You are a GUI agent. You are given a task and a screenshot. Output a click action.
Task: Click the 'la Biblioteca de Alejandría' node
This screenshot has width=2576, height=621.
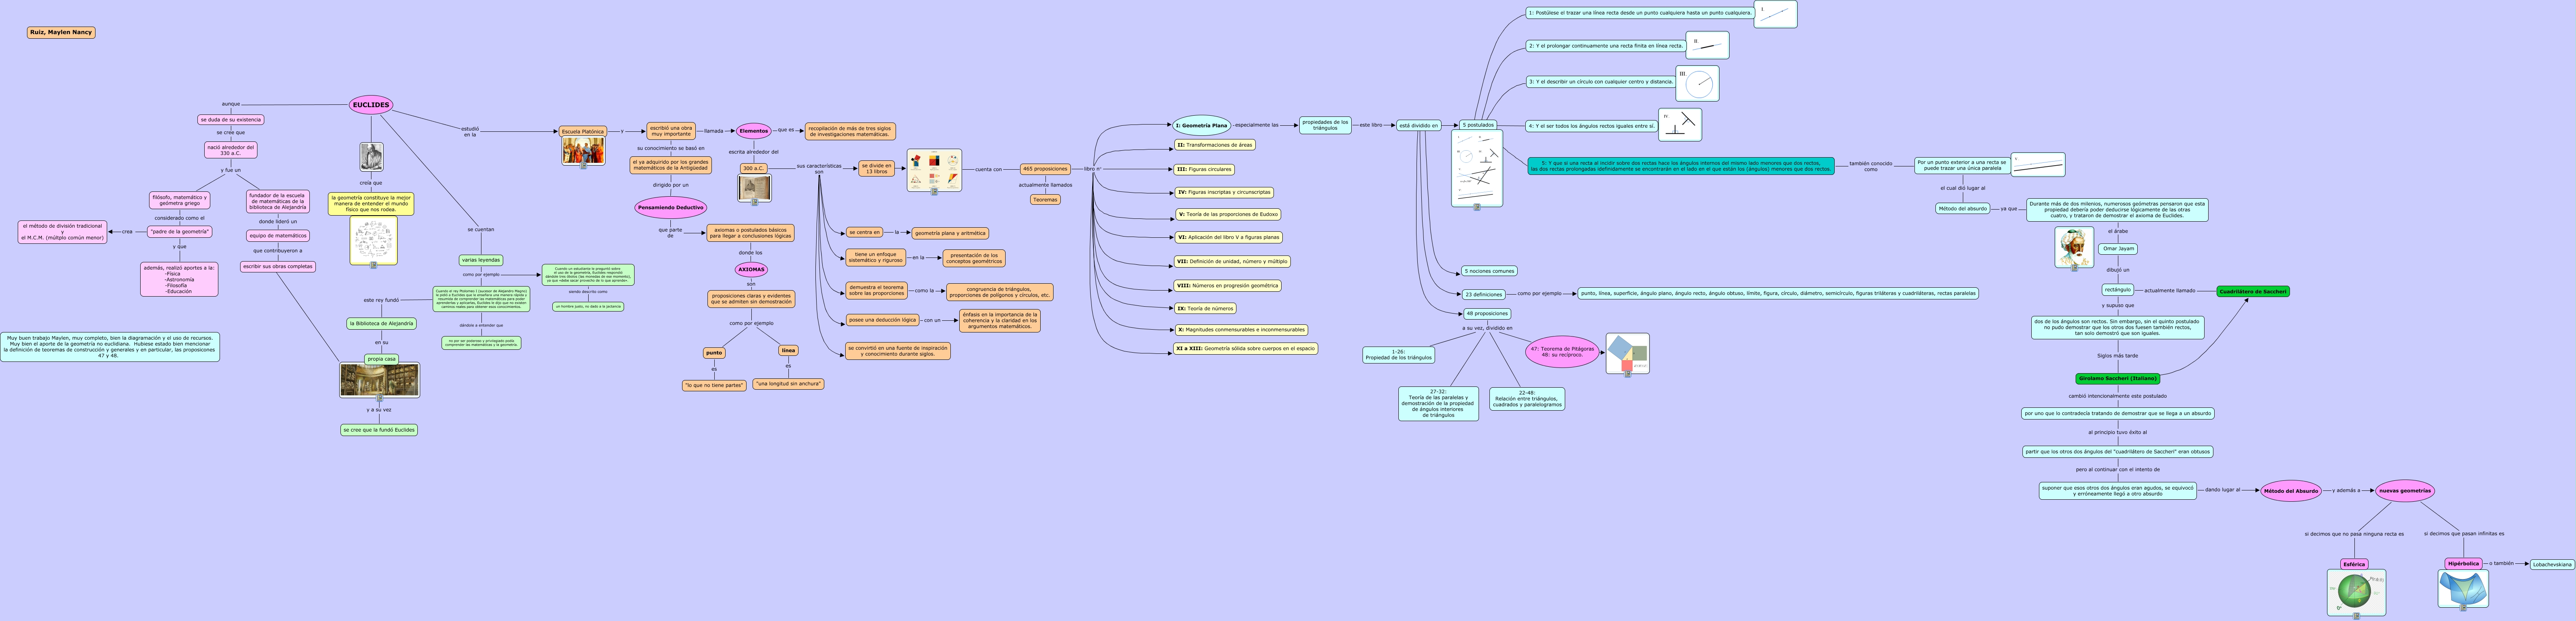coord(381,324)
